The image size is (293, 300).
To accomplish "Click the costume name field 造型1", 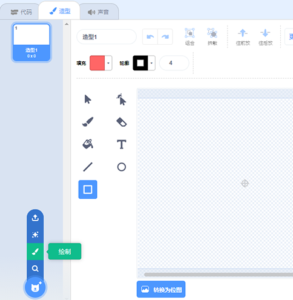I will coord(107,37).
